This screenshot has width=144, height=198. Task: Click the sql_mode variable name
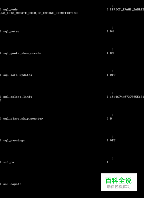pos(10,10)
